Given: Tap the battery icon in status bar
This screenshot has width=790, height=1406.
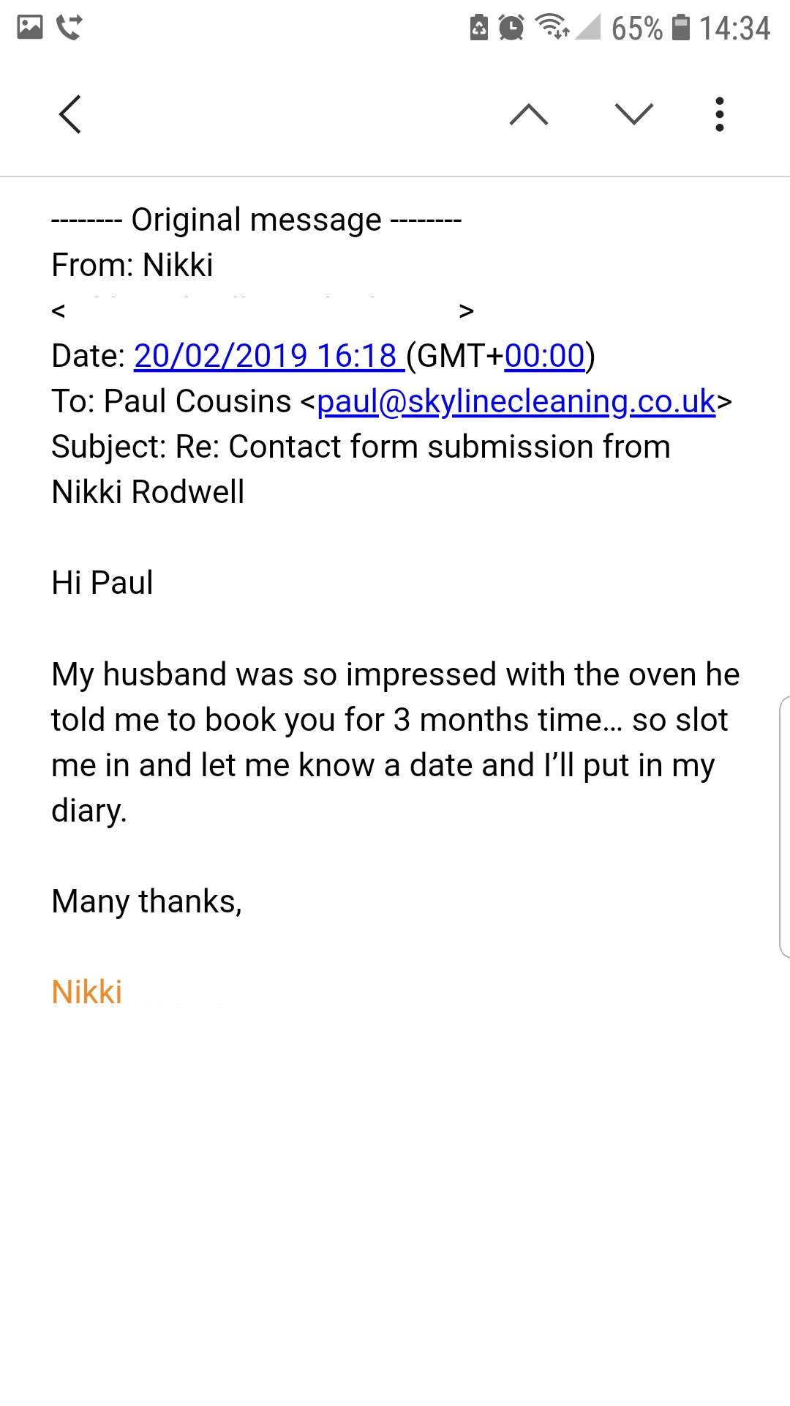Looking at the screenshot, I should coord(681,28).
